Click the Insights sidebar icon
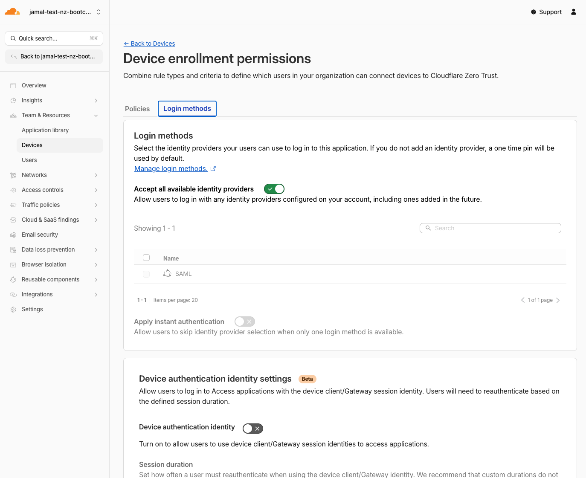 [13, 101]
